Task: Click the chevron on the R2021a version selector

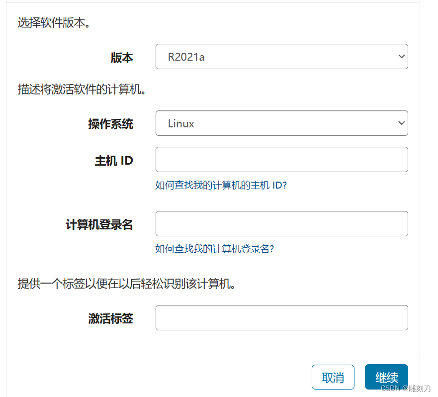Action: click(401, 56)
